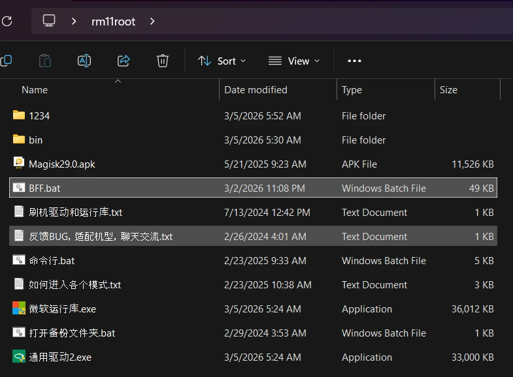Screen dimensions: 513x377
Task: Click the Size column header
Action: pyautogui.click(x=448, y=90)
